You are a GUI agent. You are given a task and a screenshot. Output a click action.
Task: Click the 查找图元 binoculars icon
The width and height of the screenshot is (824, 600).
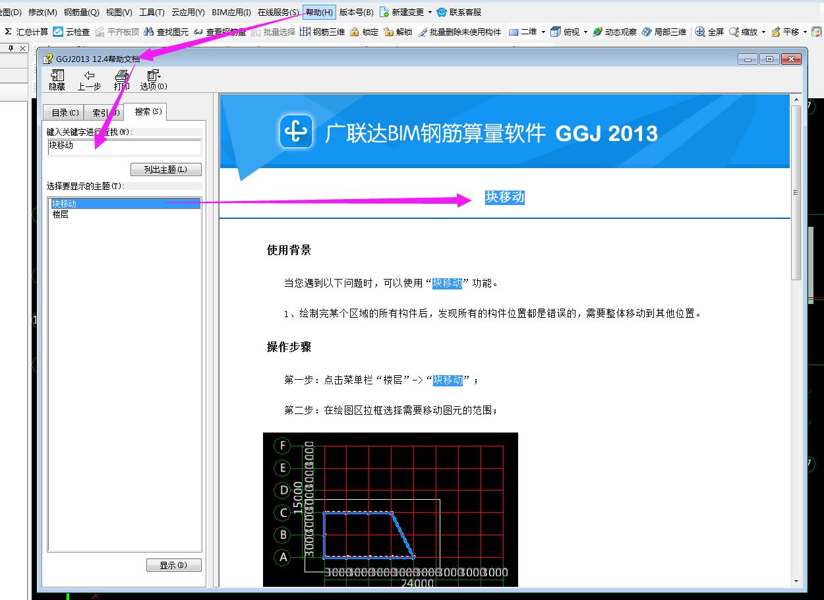149,32
